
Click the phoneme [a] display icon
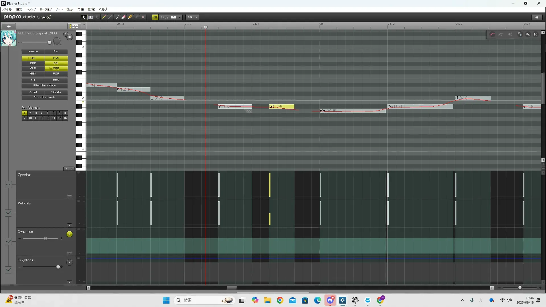point(536,34)
